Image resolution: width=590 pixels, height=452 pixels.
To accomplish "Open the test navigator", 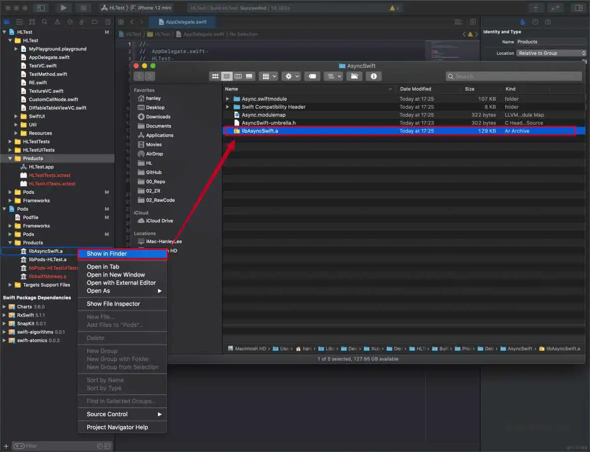I will (70, 22).
